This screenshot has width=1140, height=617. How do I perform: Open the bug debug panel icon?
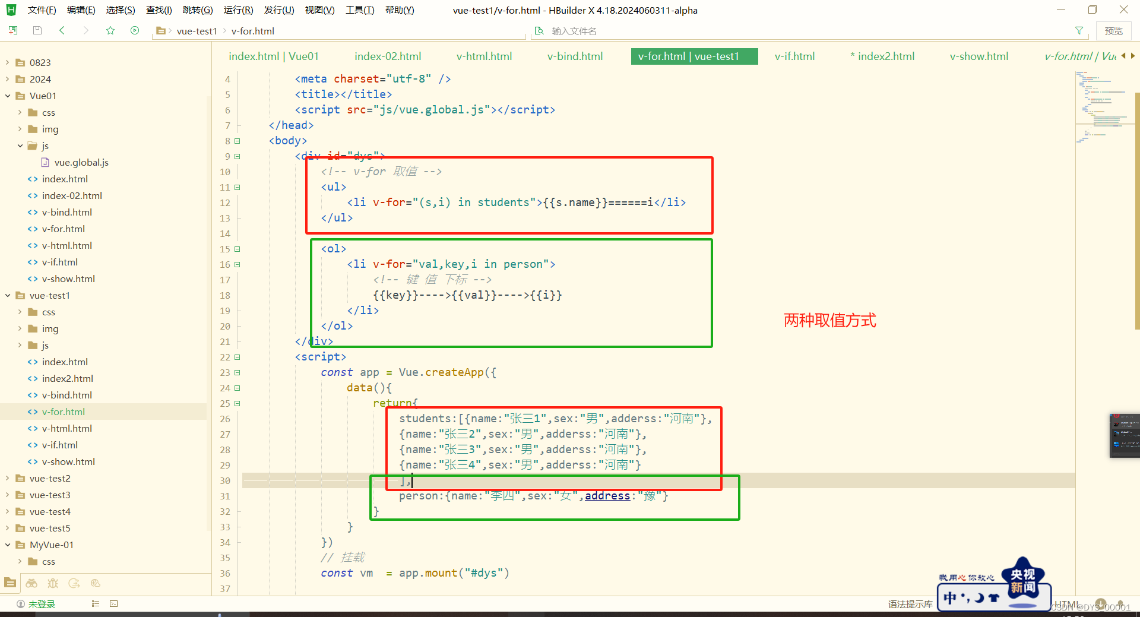[53, 583]
